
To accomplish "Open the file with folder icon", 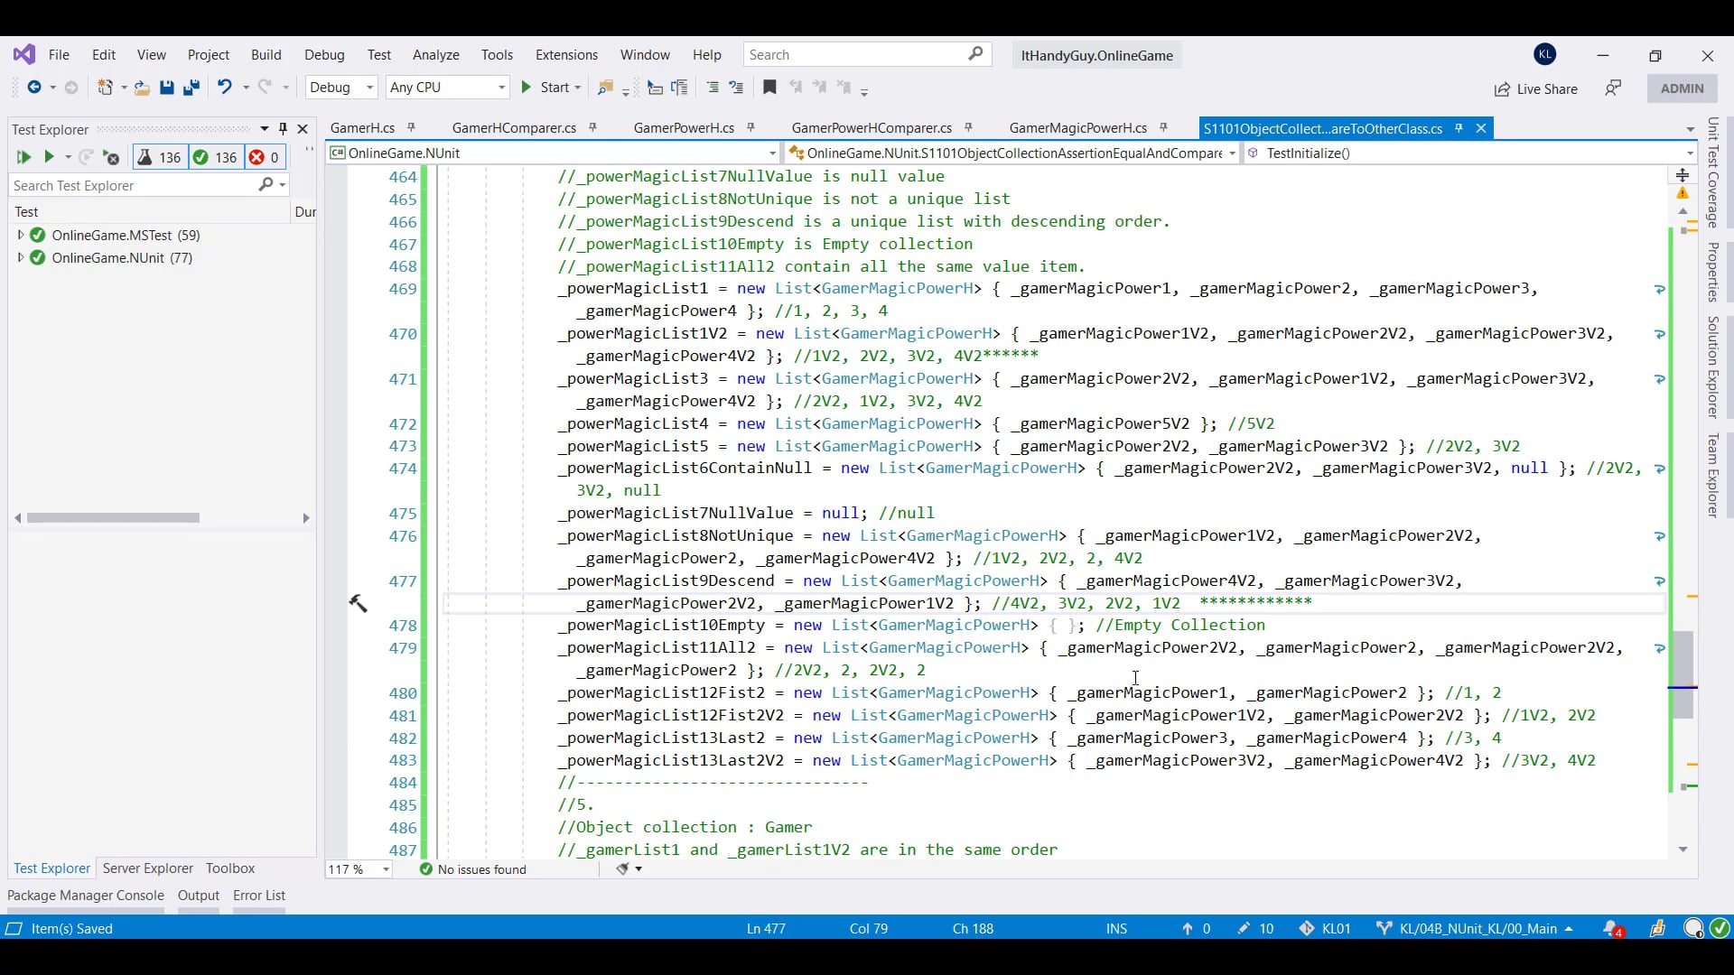I will (x=142, y=88).
